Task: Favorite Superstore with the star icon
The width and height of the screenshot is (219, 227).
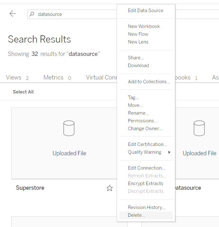Action: pyautogui.click(x=109, y=188)
